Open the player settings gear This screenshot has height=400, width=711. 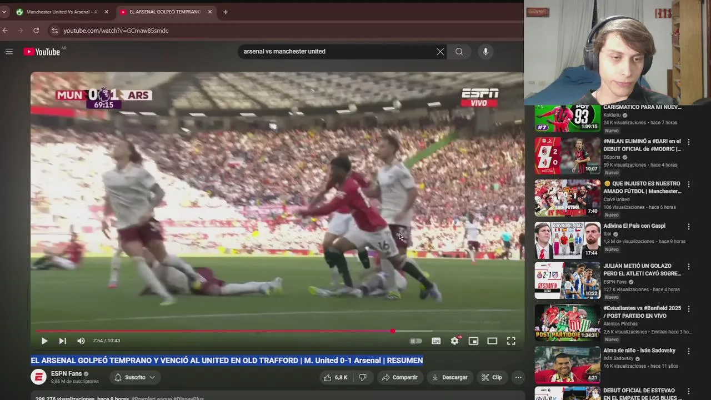click(455, 341)
